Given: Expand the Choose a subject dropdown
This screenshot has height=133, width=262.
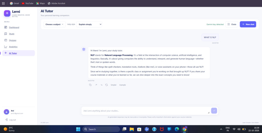Looking at the screenshot, I should 55,24.
